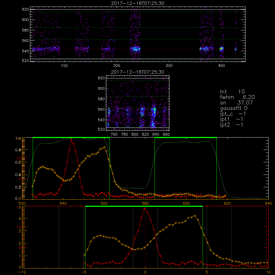The height and width of the screenshot is (275, 275).
Task: Click the 400 tick label on top spectrogram
Action: click(x=221, y=66)
